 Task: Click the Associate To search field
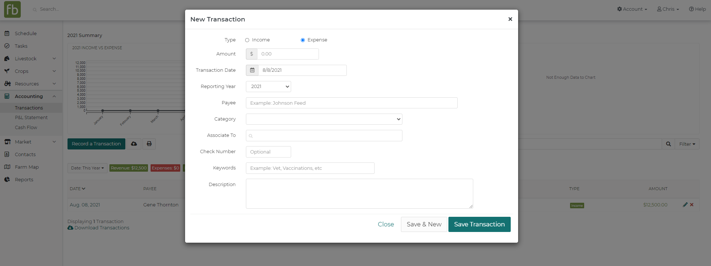tap(324, 135)
